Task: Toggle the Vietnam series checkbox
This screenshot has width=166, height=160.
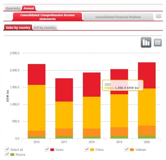Action: (x=127, y=150)
